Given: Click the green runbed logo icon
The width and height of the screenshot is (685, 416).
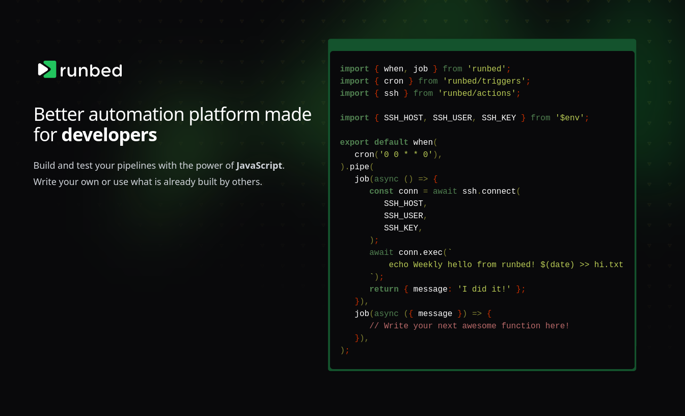Looking at the screenshot, I should click(47, 69).
